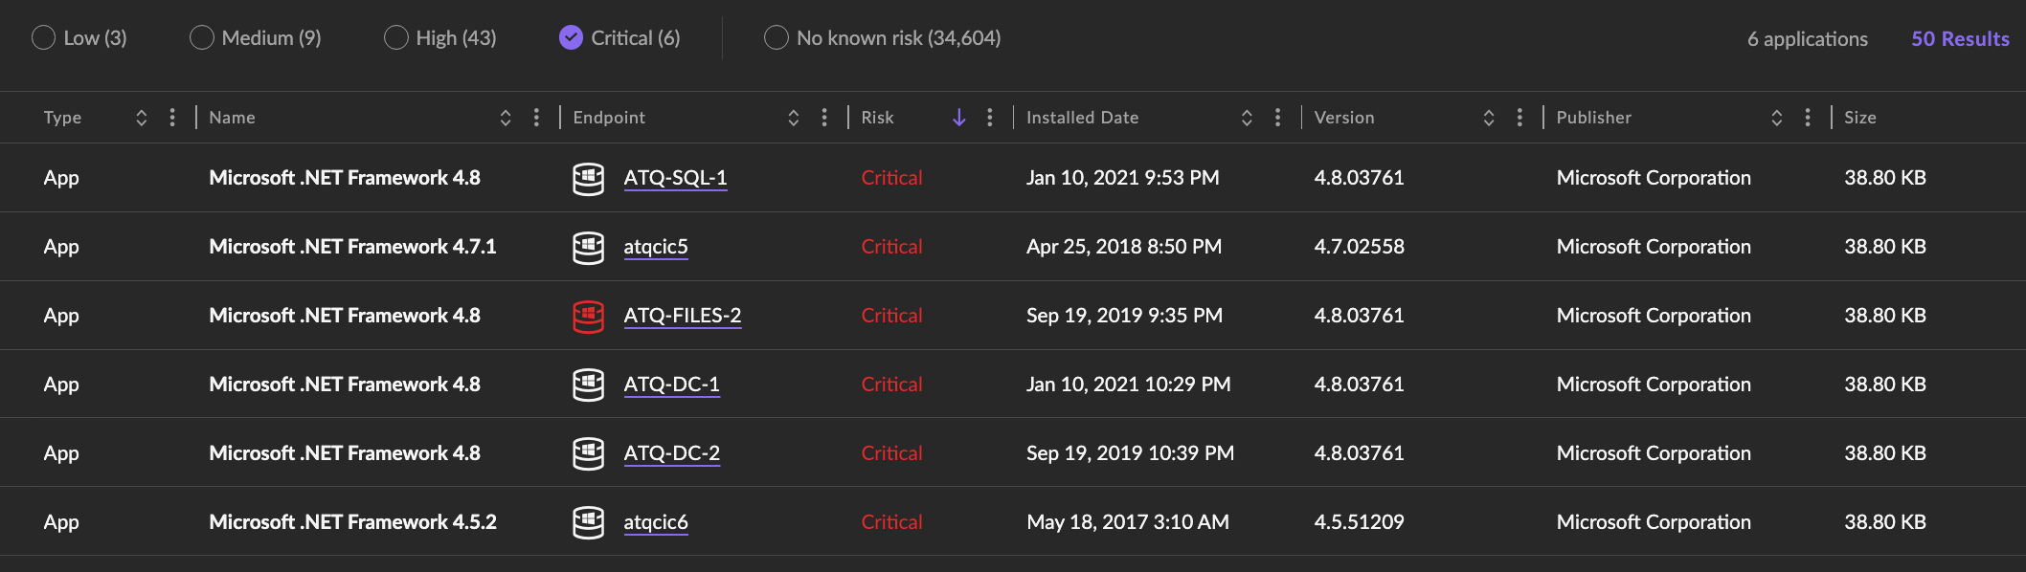Open the Risk column kebab menu
The width and height of the screenshot is (2026, 572).
990,118
